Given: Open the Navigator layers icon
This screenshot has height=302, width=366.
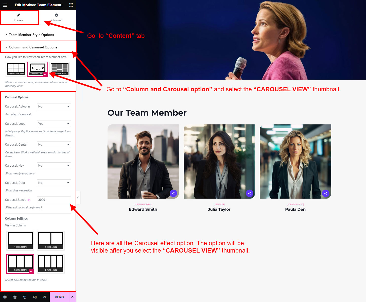Looking at the screenshot, I should coord(15,297).
